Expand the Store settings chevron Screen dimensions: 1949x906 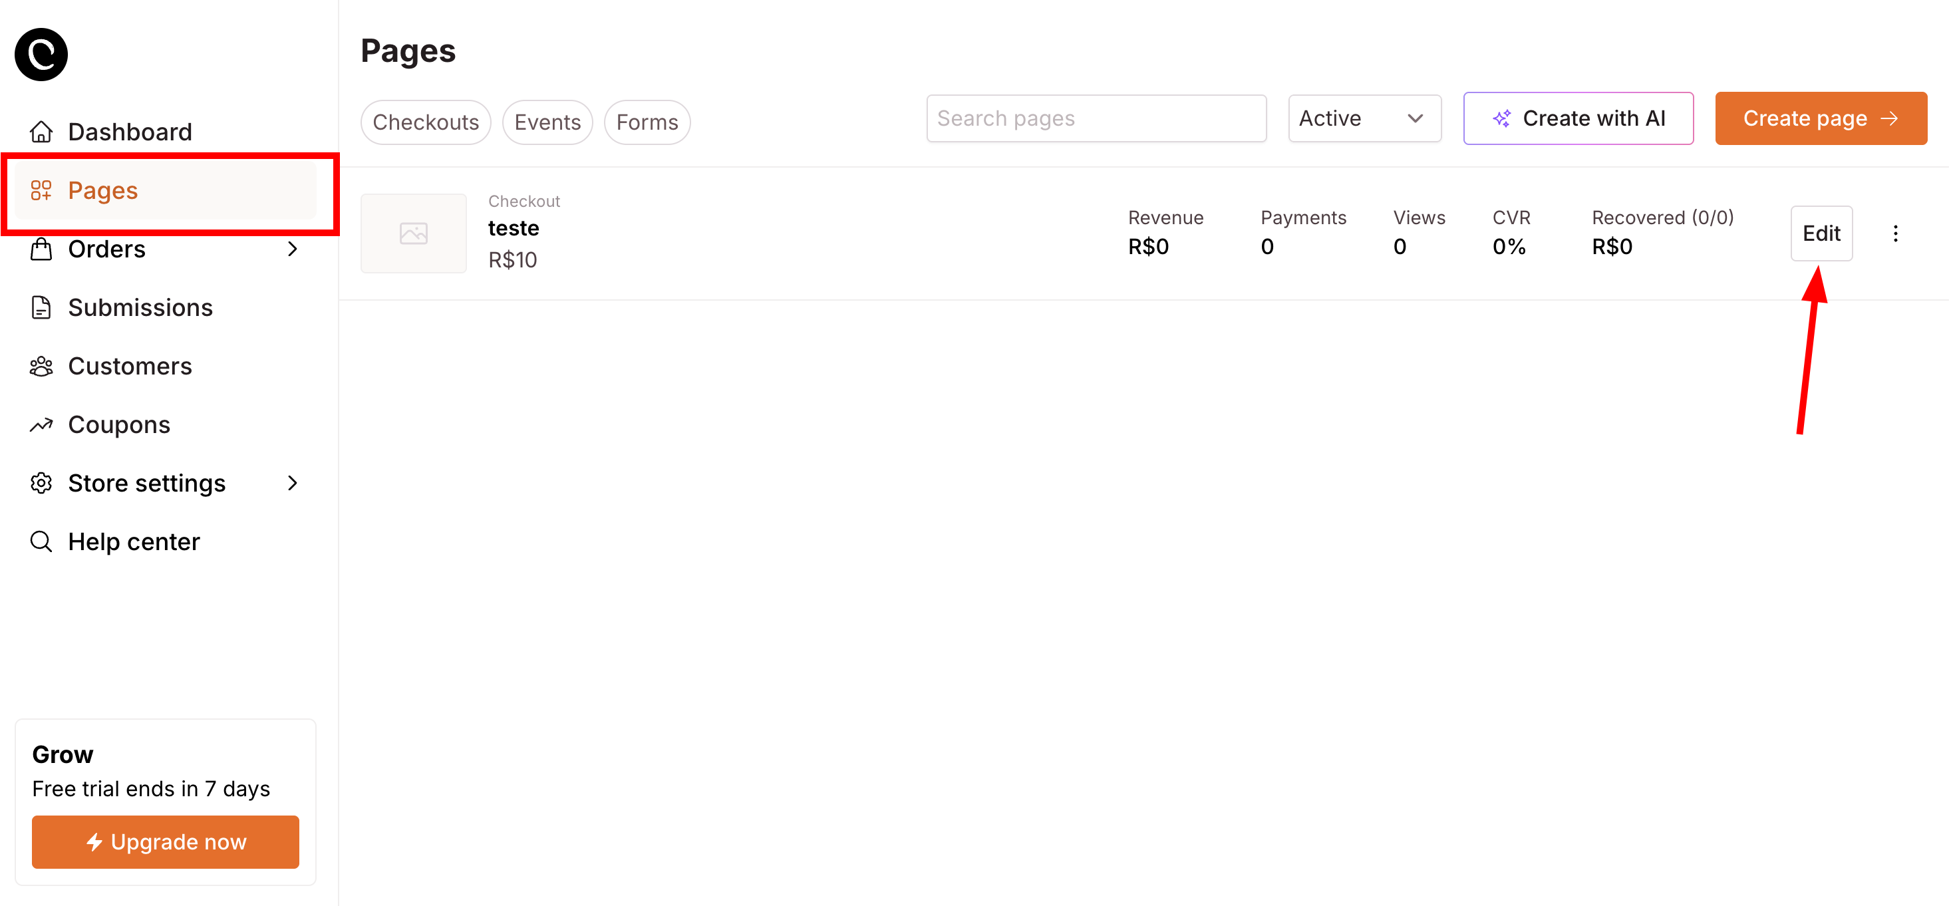293,483
